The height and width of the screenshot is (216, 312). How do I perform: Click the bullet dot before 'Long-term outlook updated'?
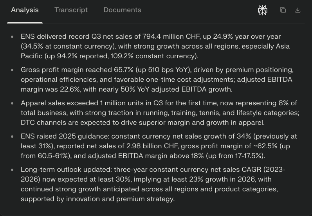click(12, 170)
